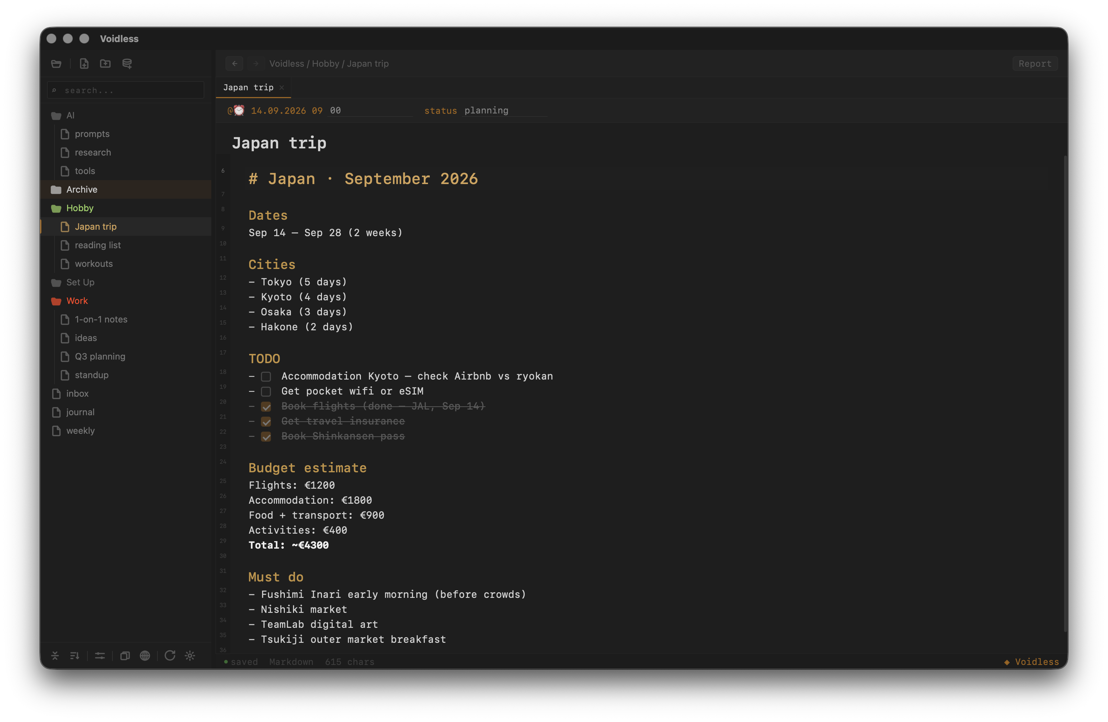This screenshot has width=1108, height=722.
Task: Close the Japan trip tab
Action: pyautogui.click(x=282, y=87)
